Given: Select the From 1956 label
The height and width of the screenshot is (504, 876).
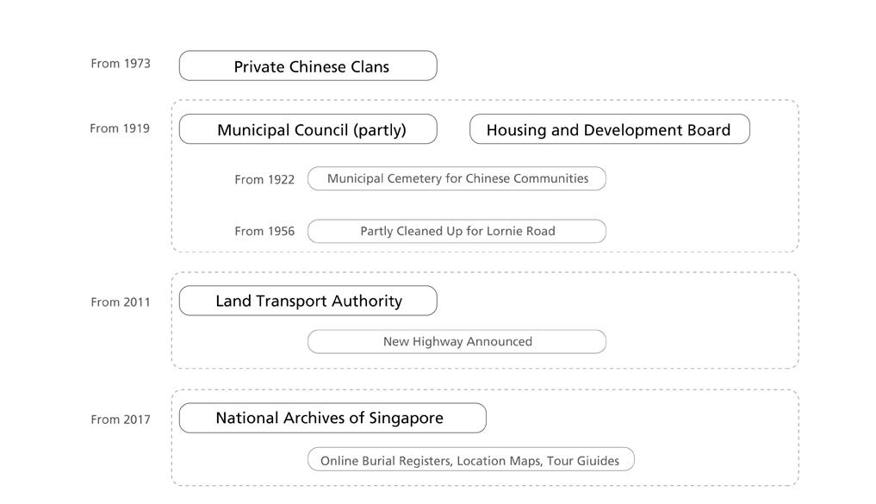Looking at the screenshot, I should [264, 232].
